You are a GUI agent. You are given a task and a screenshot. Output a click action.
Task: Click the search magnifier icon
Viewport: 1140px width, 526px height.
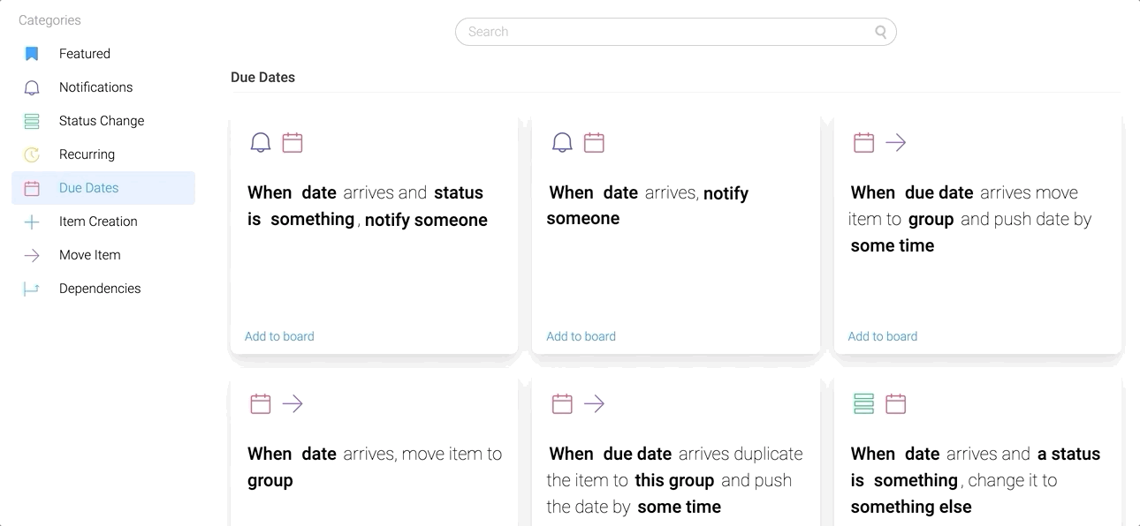tap(881, 32)
